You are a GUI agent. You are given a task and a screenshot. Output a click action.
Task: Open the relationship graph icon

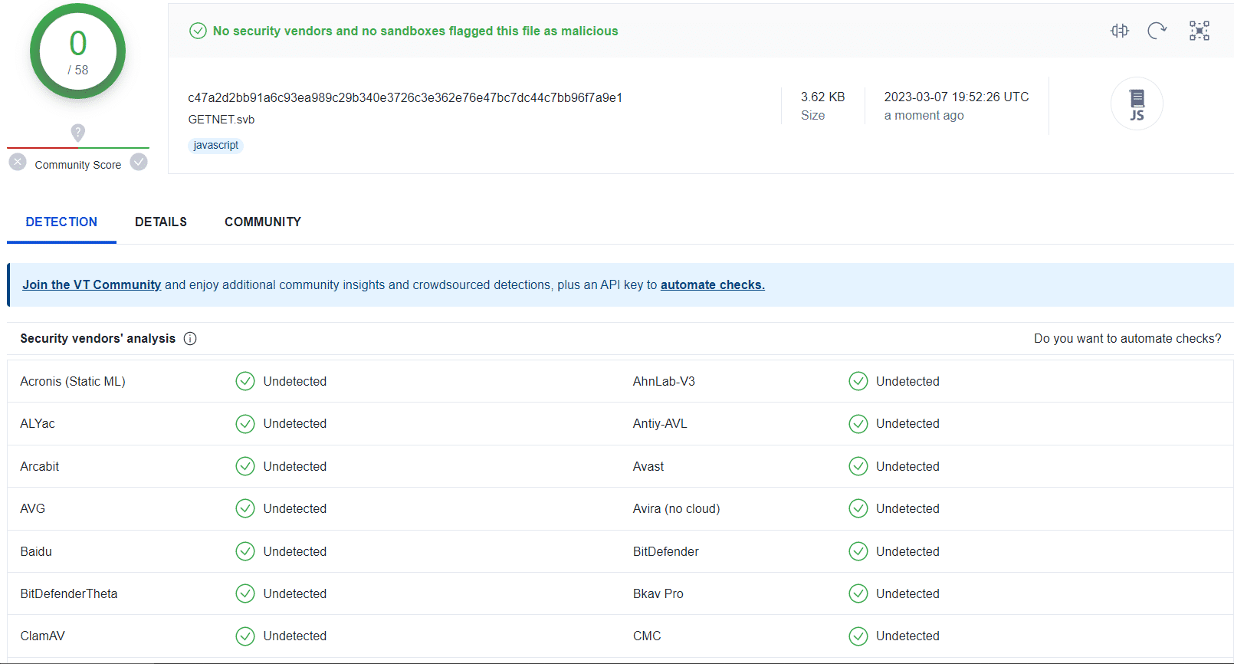click(1199, 31)
